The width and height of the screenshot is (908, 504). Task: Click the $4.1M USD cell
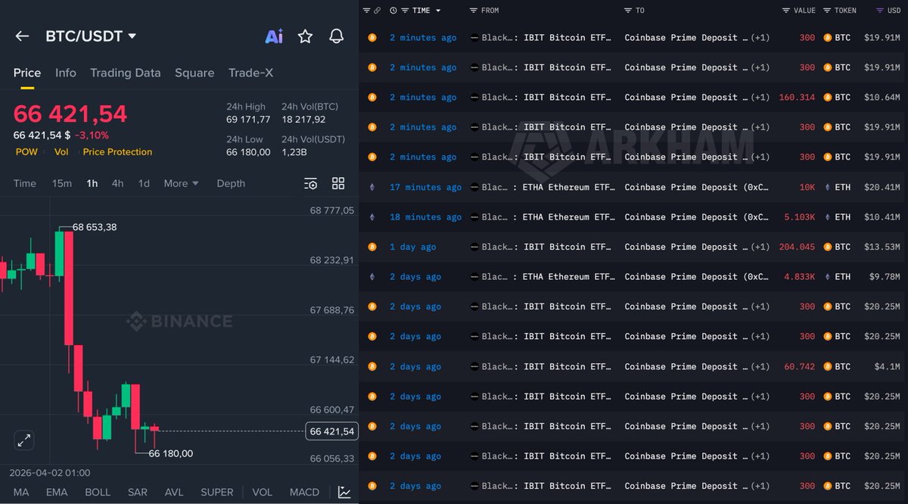click(887, 366)
